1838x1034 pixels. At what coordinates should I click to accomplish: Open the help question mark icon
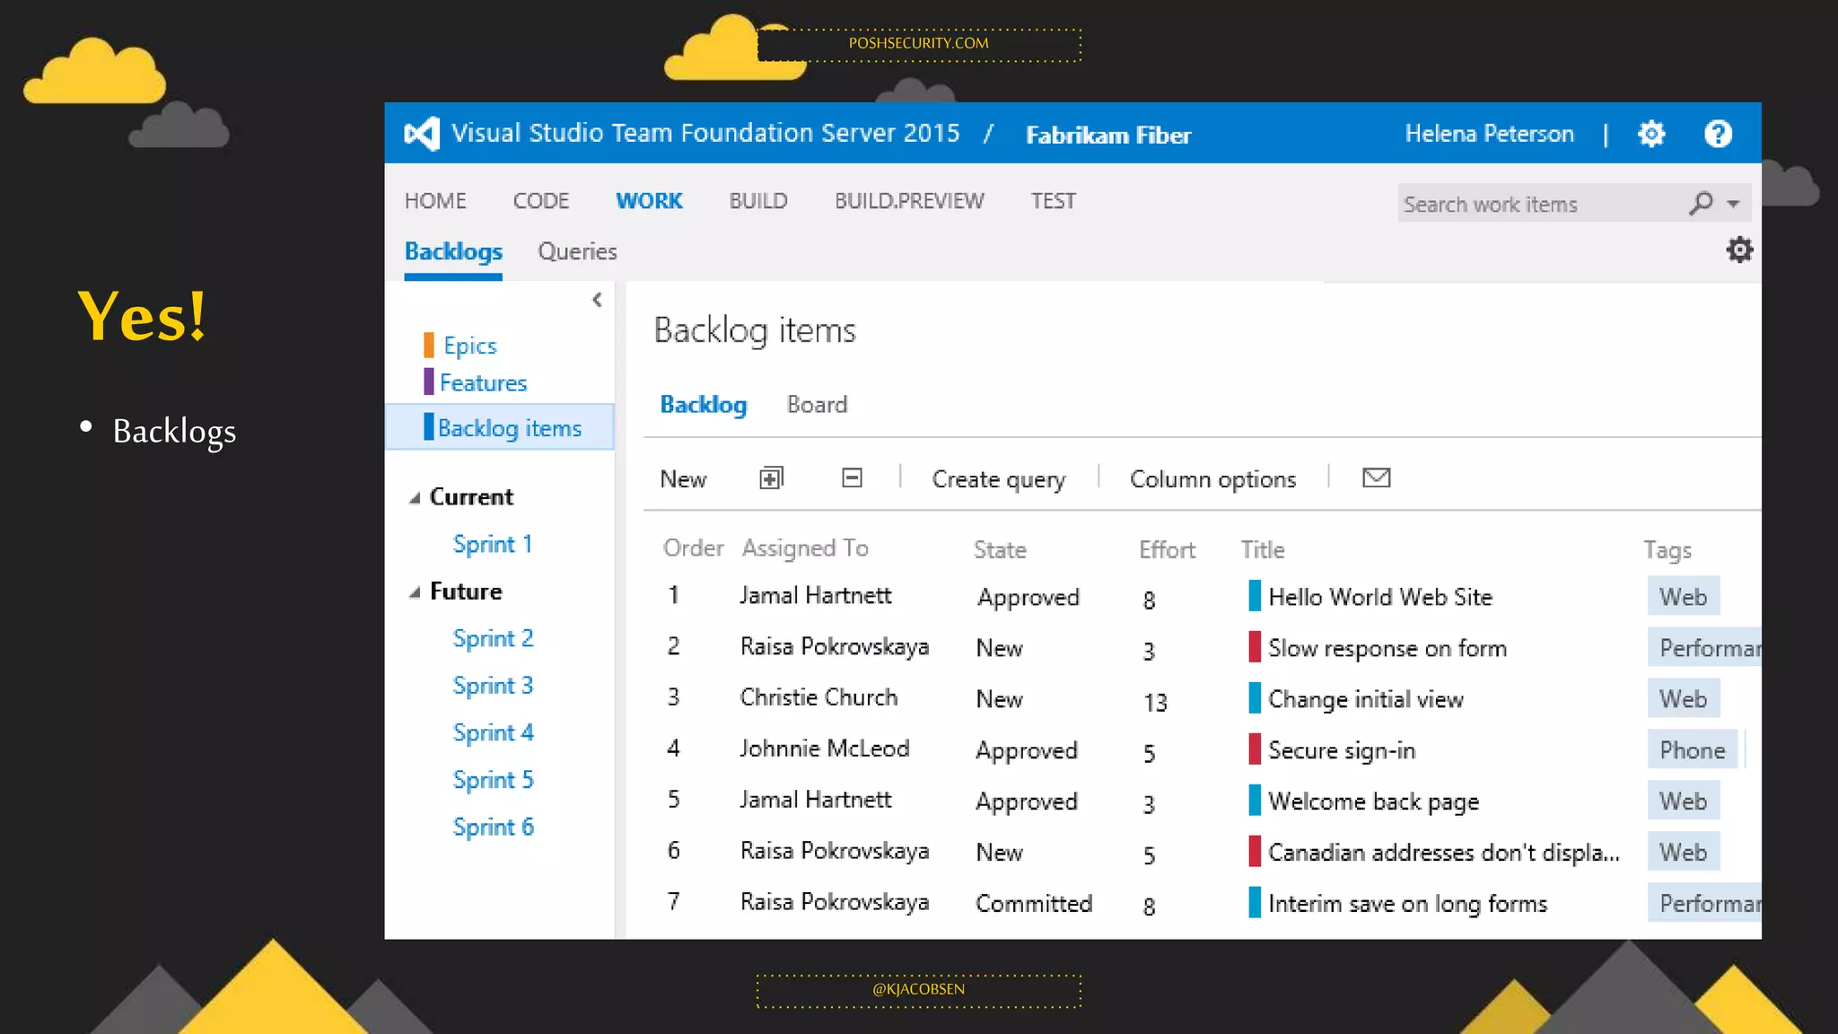click(1718, 135)
